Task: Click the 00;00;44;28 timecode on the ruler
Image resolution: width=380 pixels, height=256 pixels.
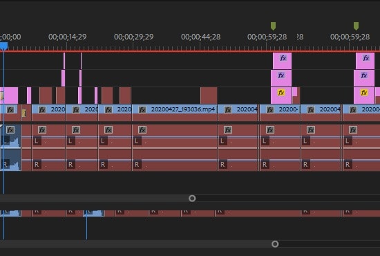Action: click(x=200, y=37)
